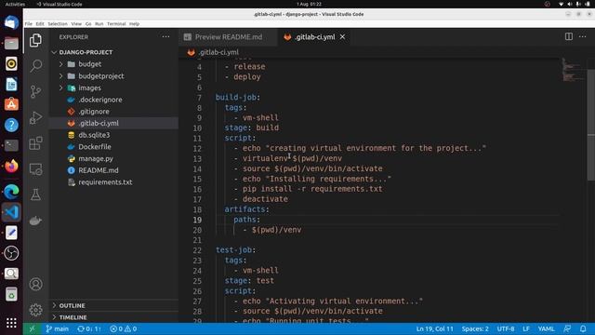The height and width of the screenshot is (335, 595).
Task: Open the Selection menu
Action: coord(58,23)
